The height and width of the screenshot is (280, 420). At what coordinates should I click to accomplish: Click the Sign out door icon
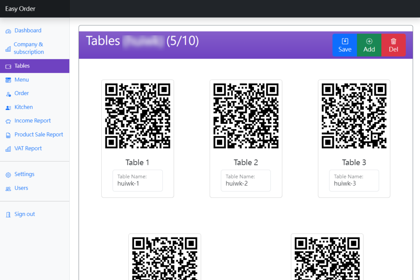8,214
